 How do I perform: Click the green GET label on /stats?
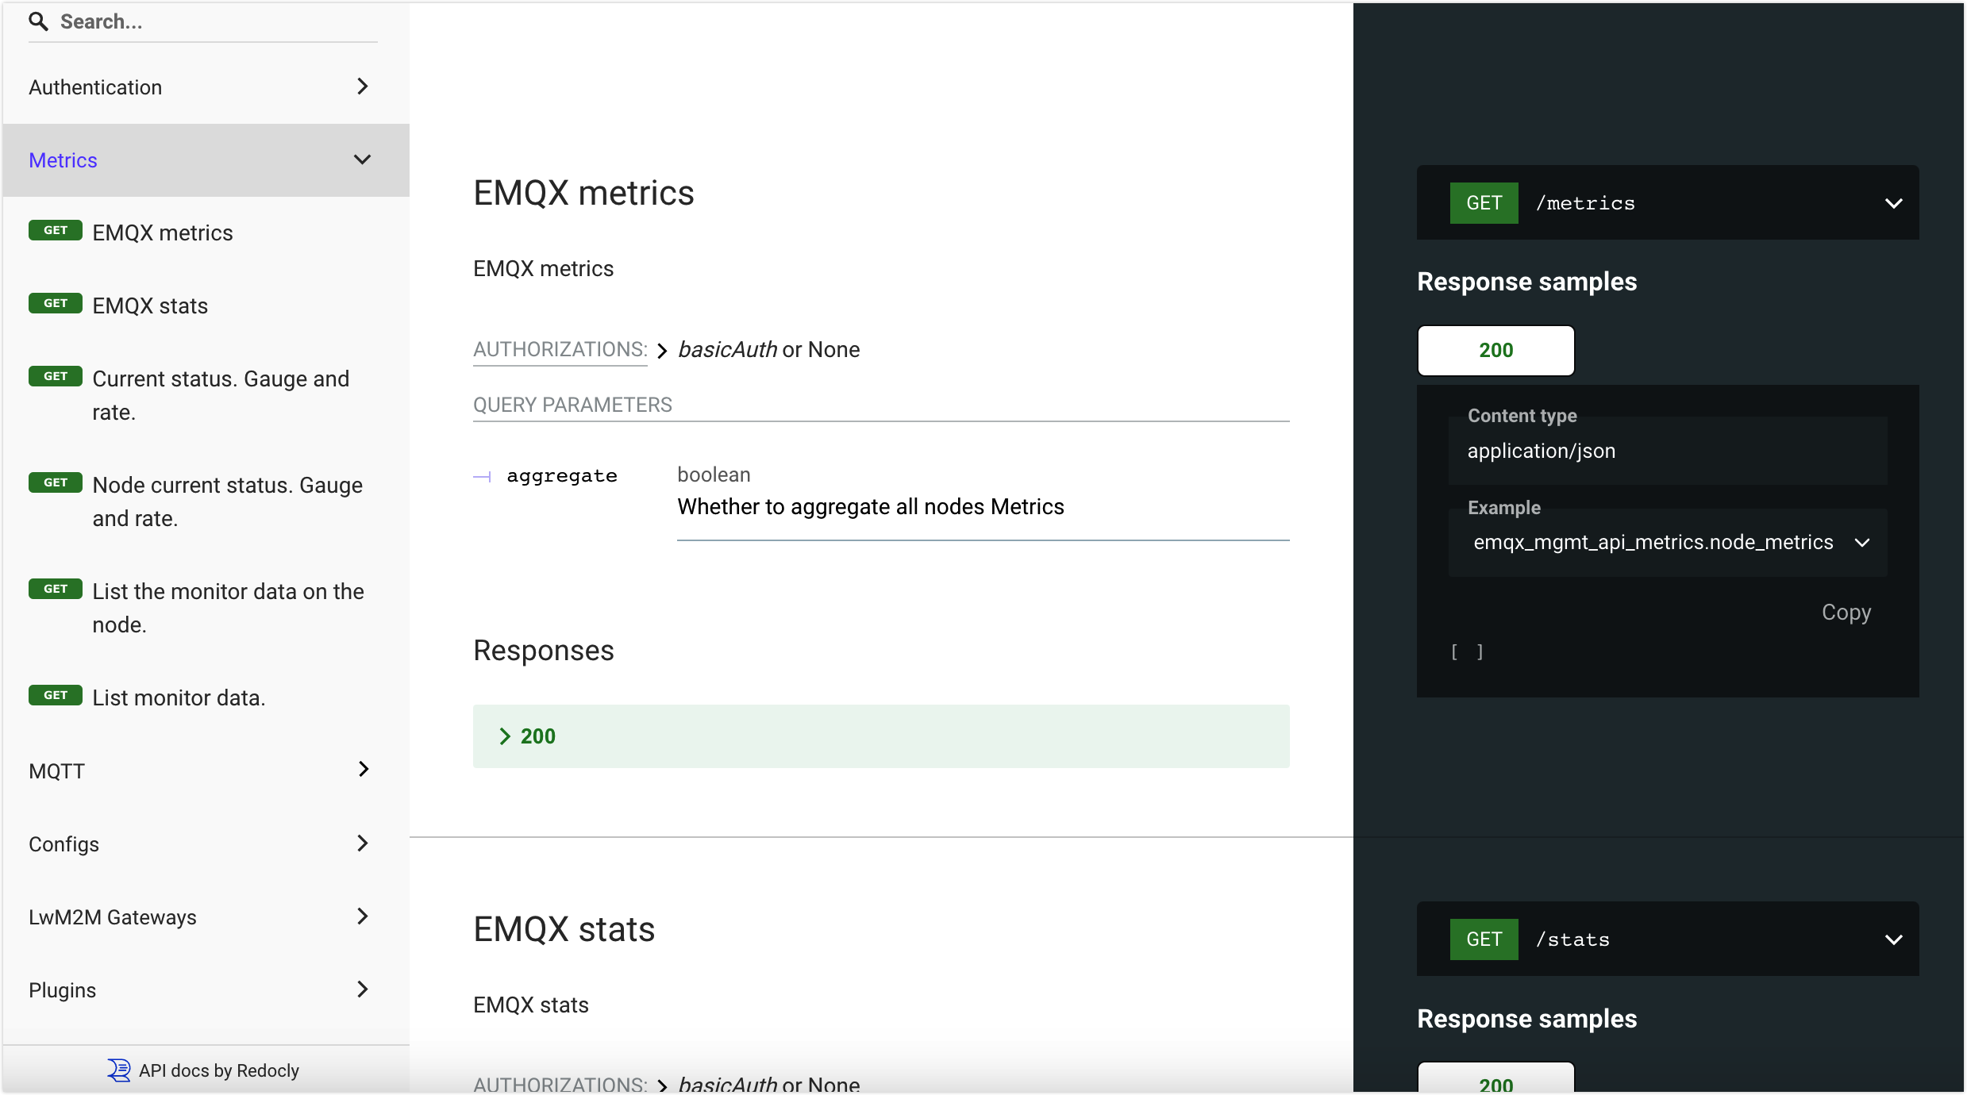pyautogui.click(x=1484, y=939)
